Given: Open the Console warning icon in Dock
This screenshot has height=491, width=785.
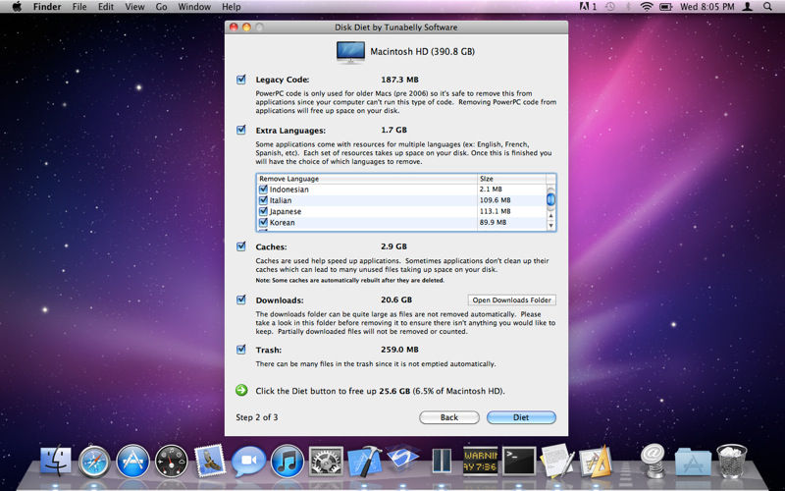Looking at the screenshot, I should click(x=480, y=461).
